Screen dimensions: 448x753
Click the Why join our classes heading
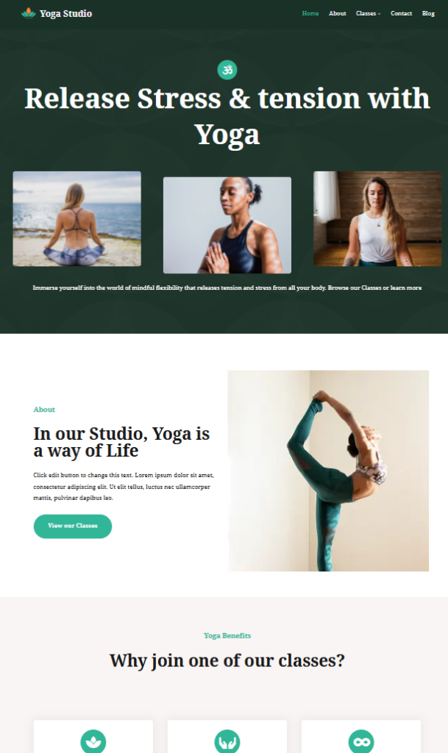227,660
